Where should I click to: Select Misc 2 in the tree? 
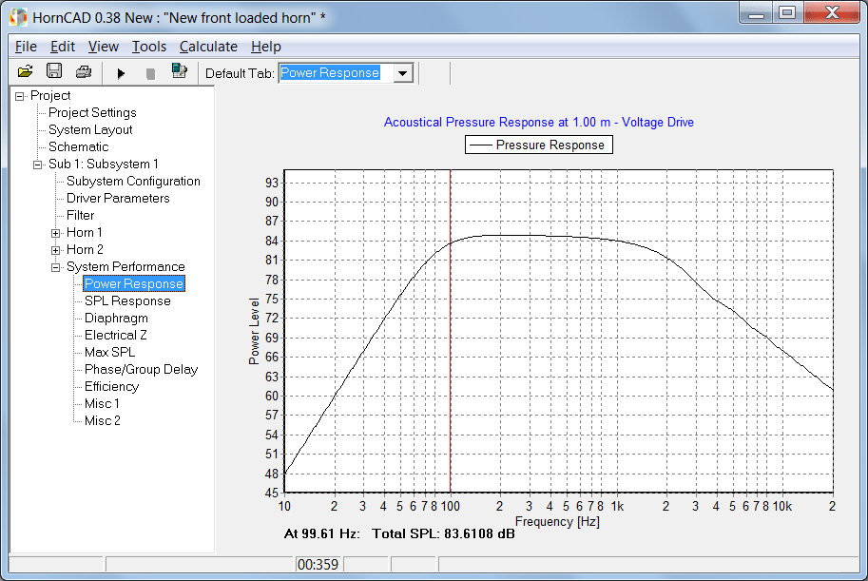103,421
